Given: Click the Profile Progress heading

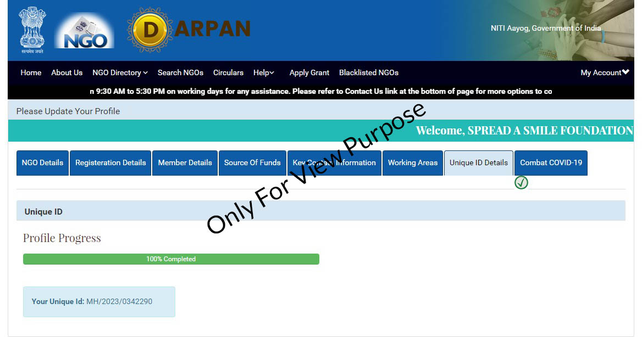Looking at the screenshot, I should (x=62, y=238).
